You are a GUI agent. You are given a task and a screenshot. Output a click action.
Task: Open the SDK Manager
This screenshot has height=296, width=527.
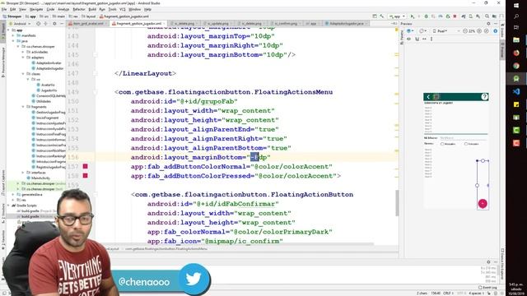pos(478,16)
